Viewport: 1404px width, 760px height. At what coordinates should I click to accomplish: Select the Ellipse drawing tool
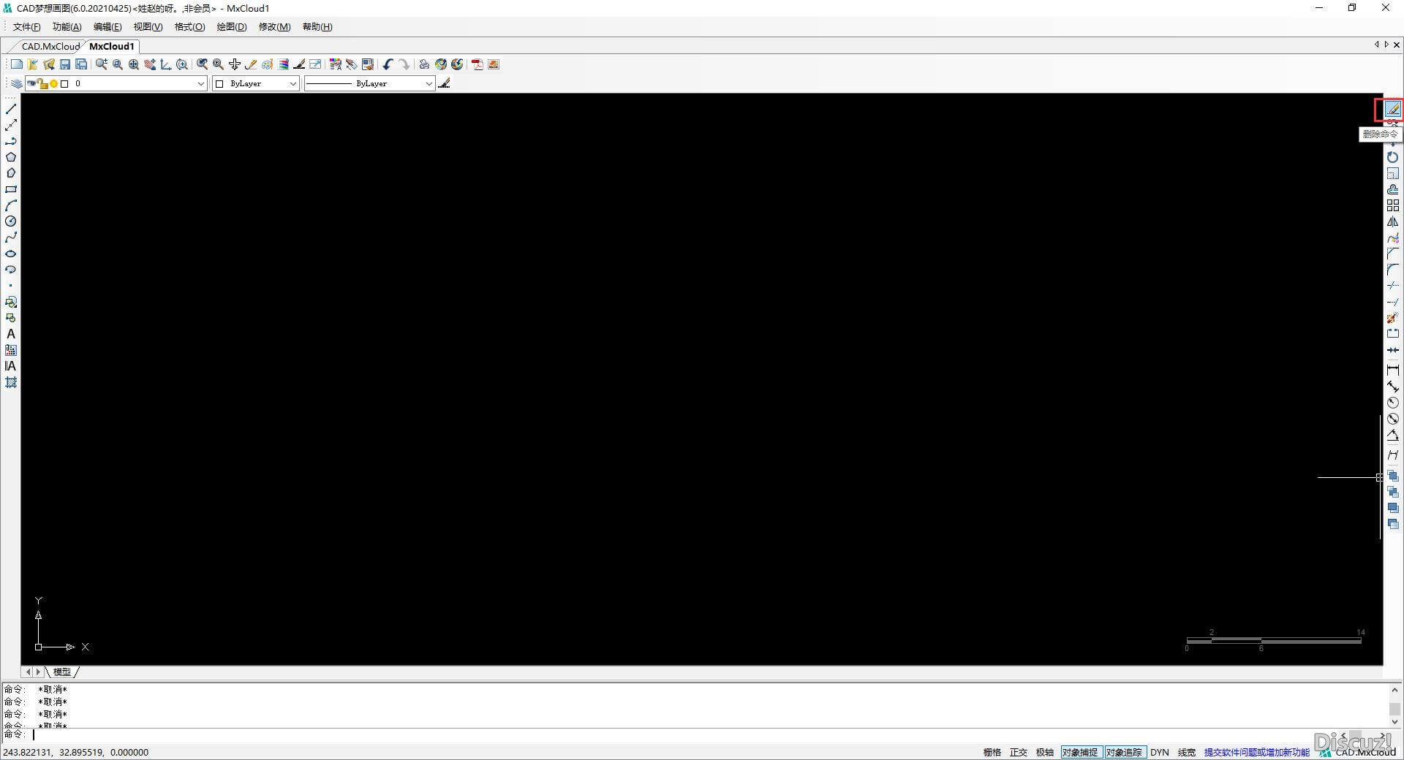[11, 254]
